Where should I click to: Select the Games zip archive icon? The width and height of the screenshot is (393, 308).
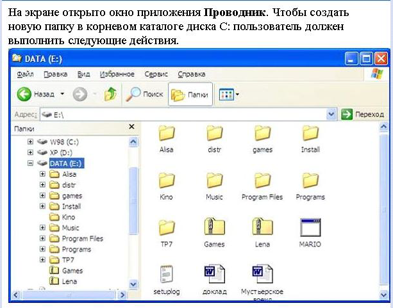coord(215,227)
